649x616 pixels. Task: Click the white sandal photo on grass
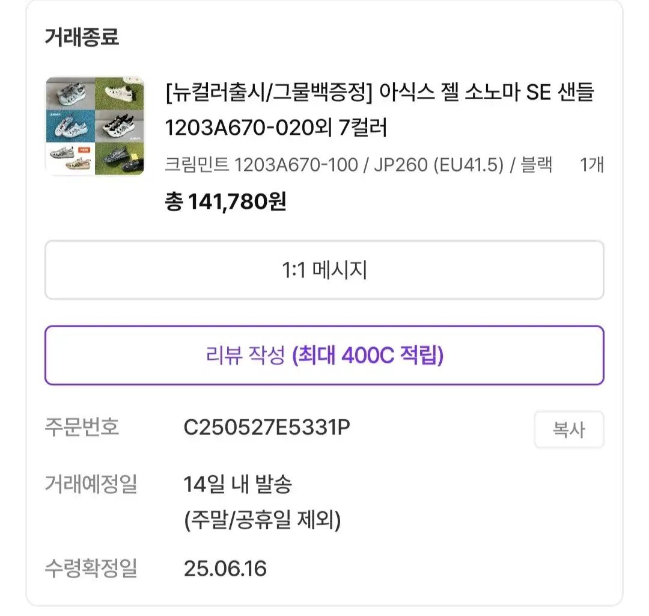click(120, 93)
